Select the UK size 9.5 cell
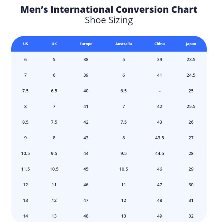 coord(54,153)
